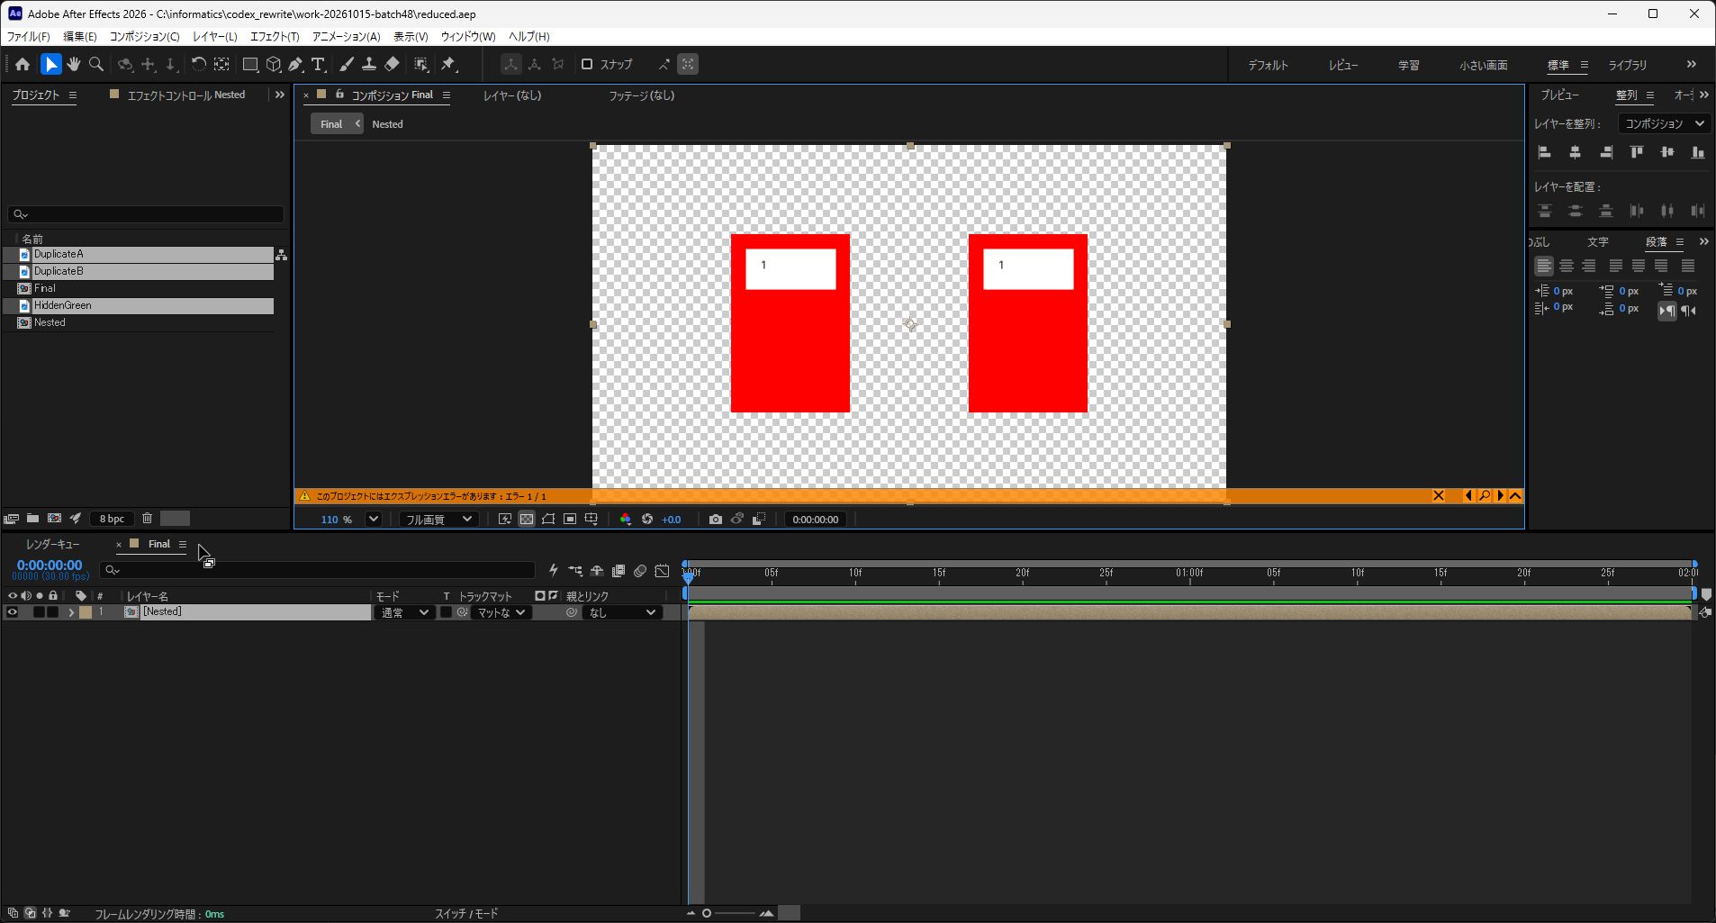Open the エフェクト(T) menu
Screen dimensions: 1716x923
pos(275,36)
